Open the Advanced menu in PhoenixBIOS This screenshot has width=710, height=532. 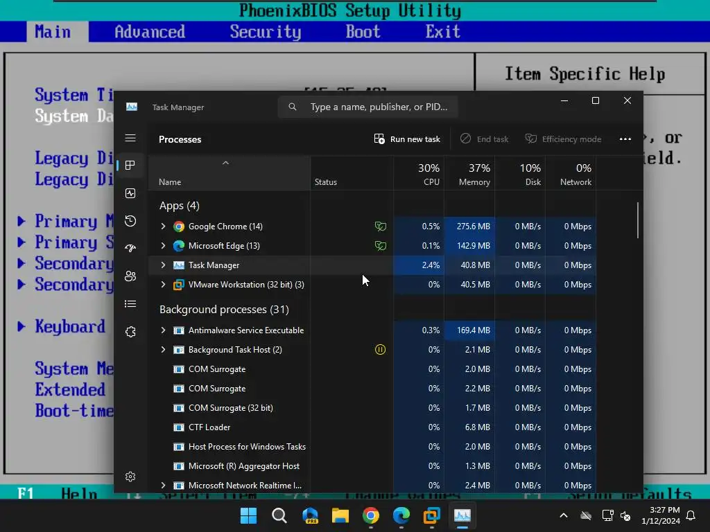tap(150, 32)
